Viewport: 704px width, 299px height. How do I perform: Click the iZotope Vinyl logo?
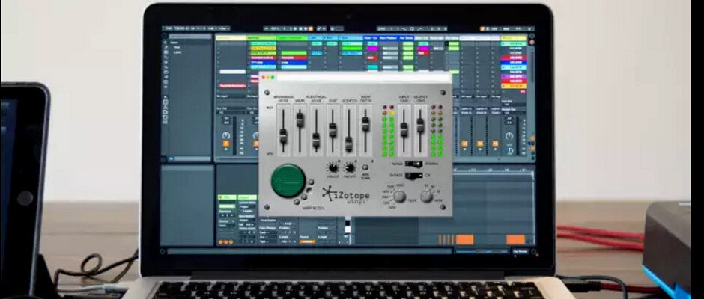point(346,195)
